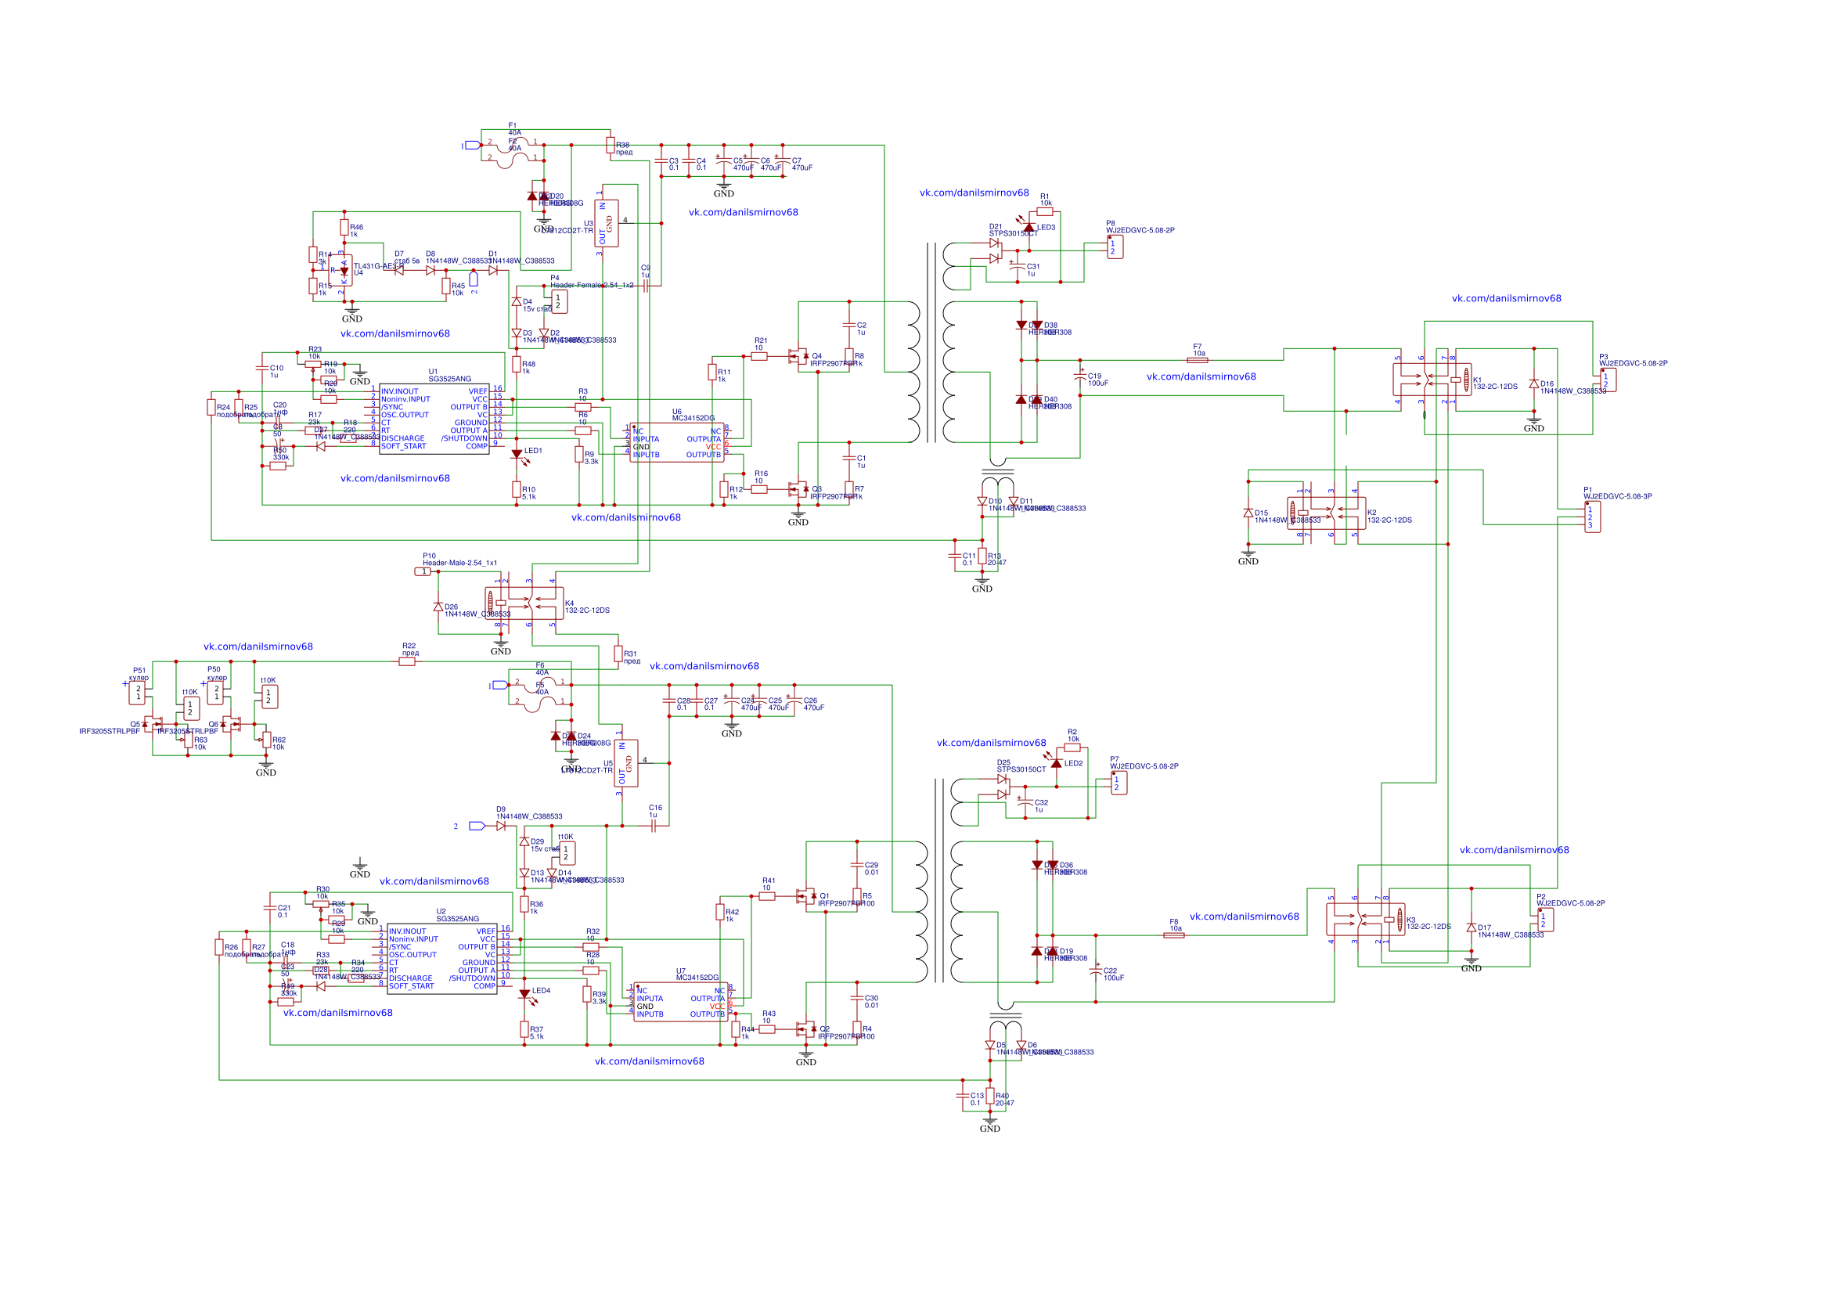Screen dimensions: 1830x1293
Task: Select the P1 three-pin connector symbol
Action: click(x=1593, y=517)
